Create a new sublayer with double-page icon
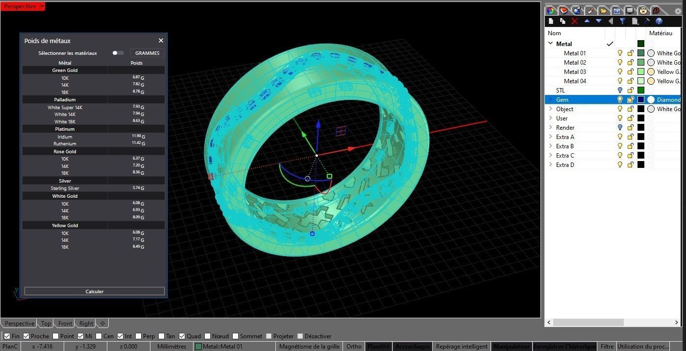The width and height of the screenshot is (686, 351). [563, 21]
